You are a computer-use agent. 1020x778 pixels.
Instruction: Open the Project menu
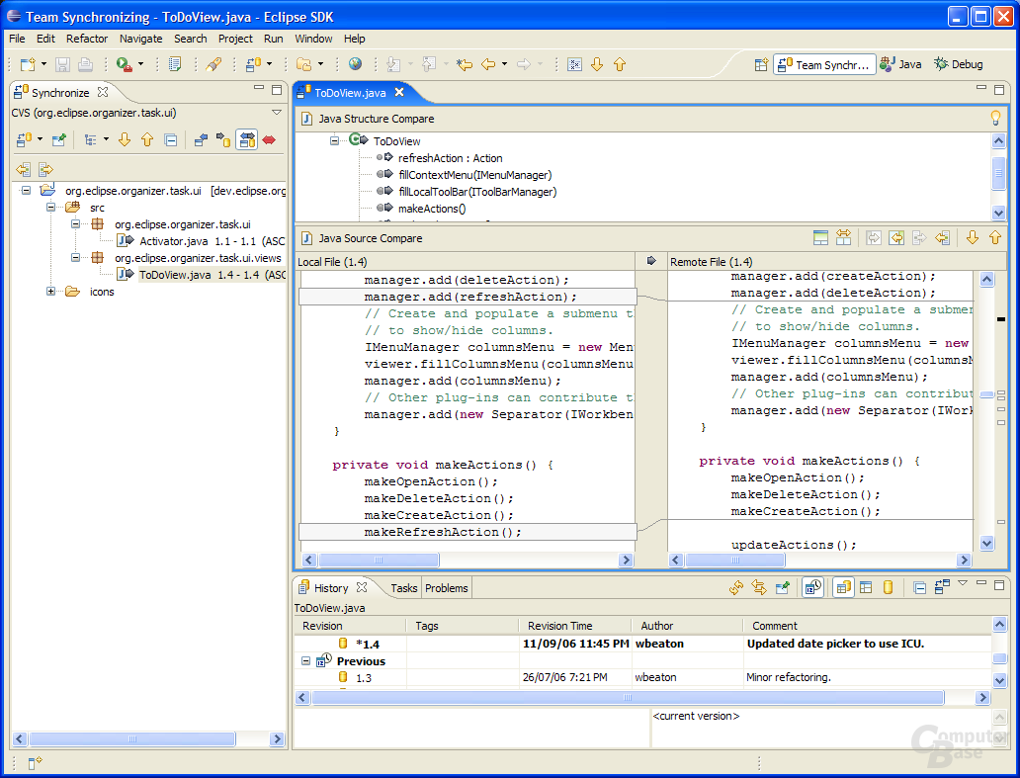235,39
